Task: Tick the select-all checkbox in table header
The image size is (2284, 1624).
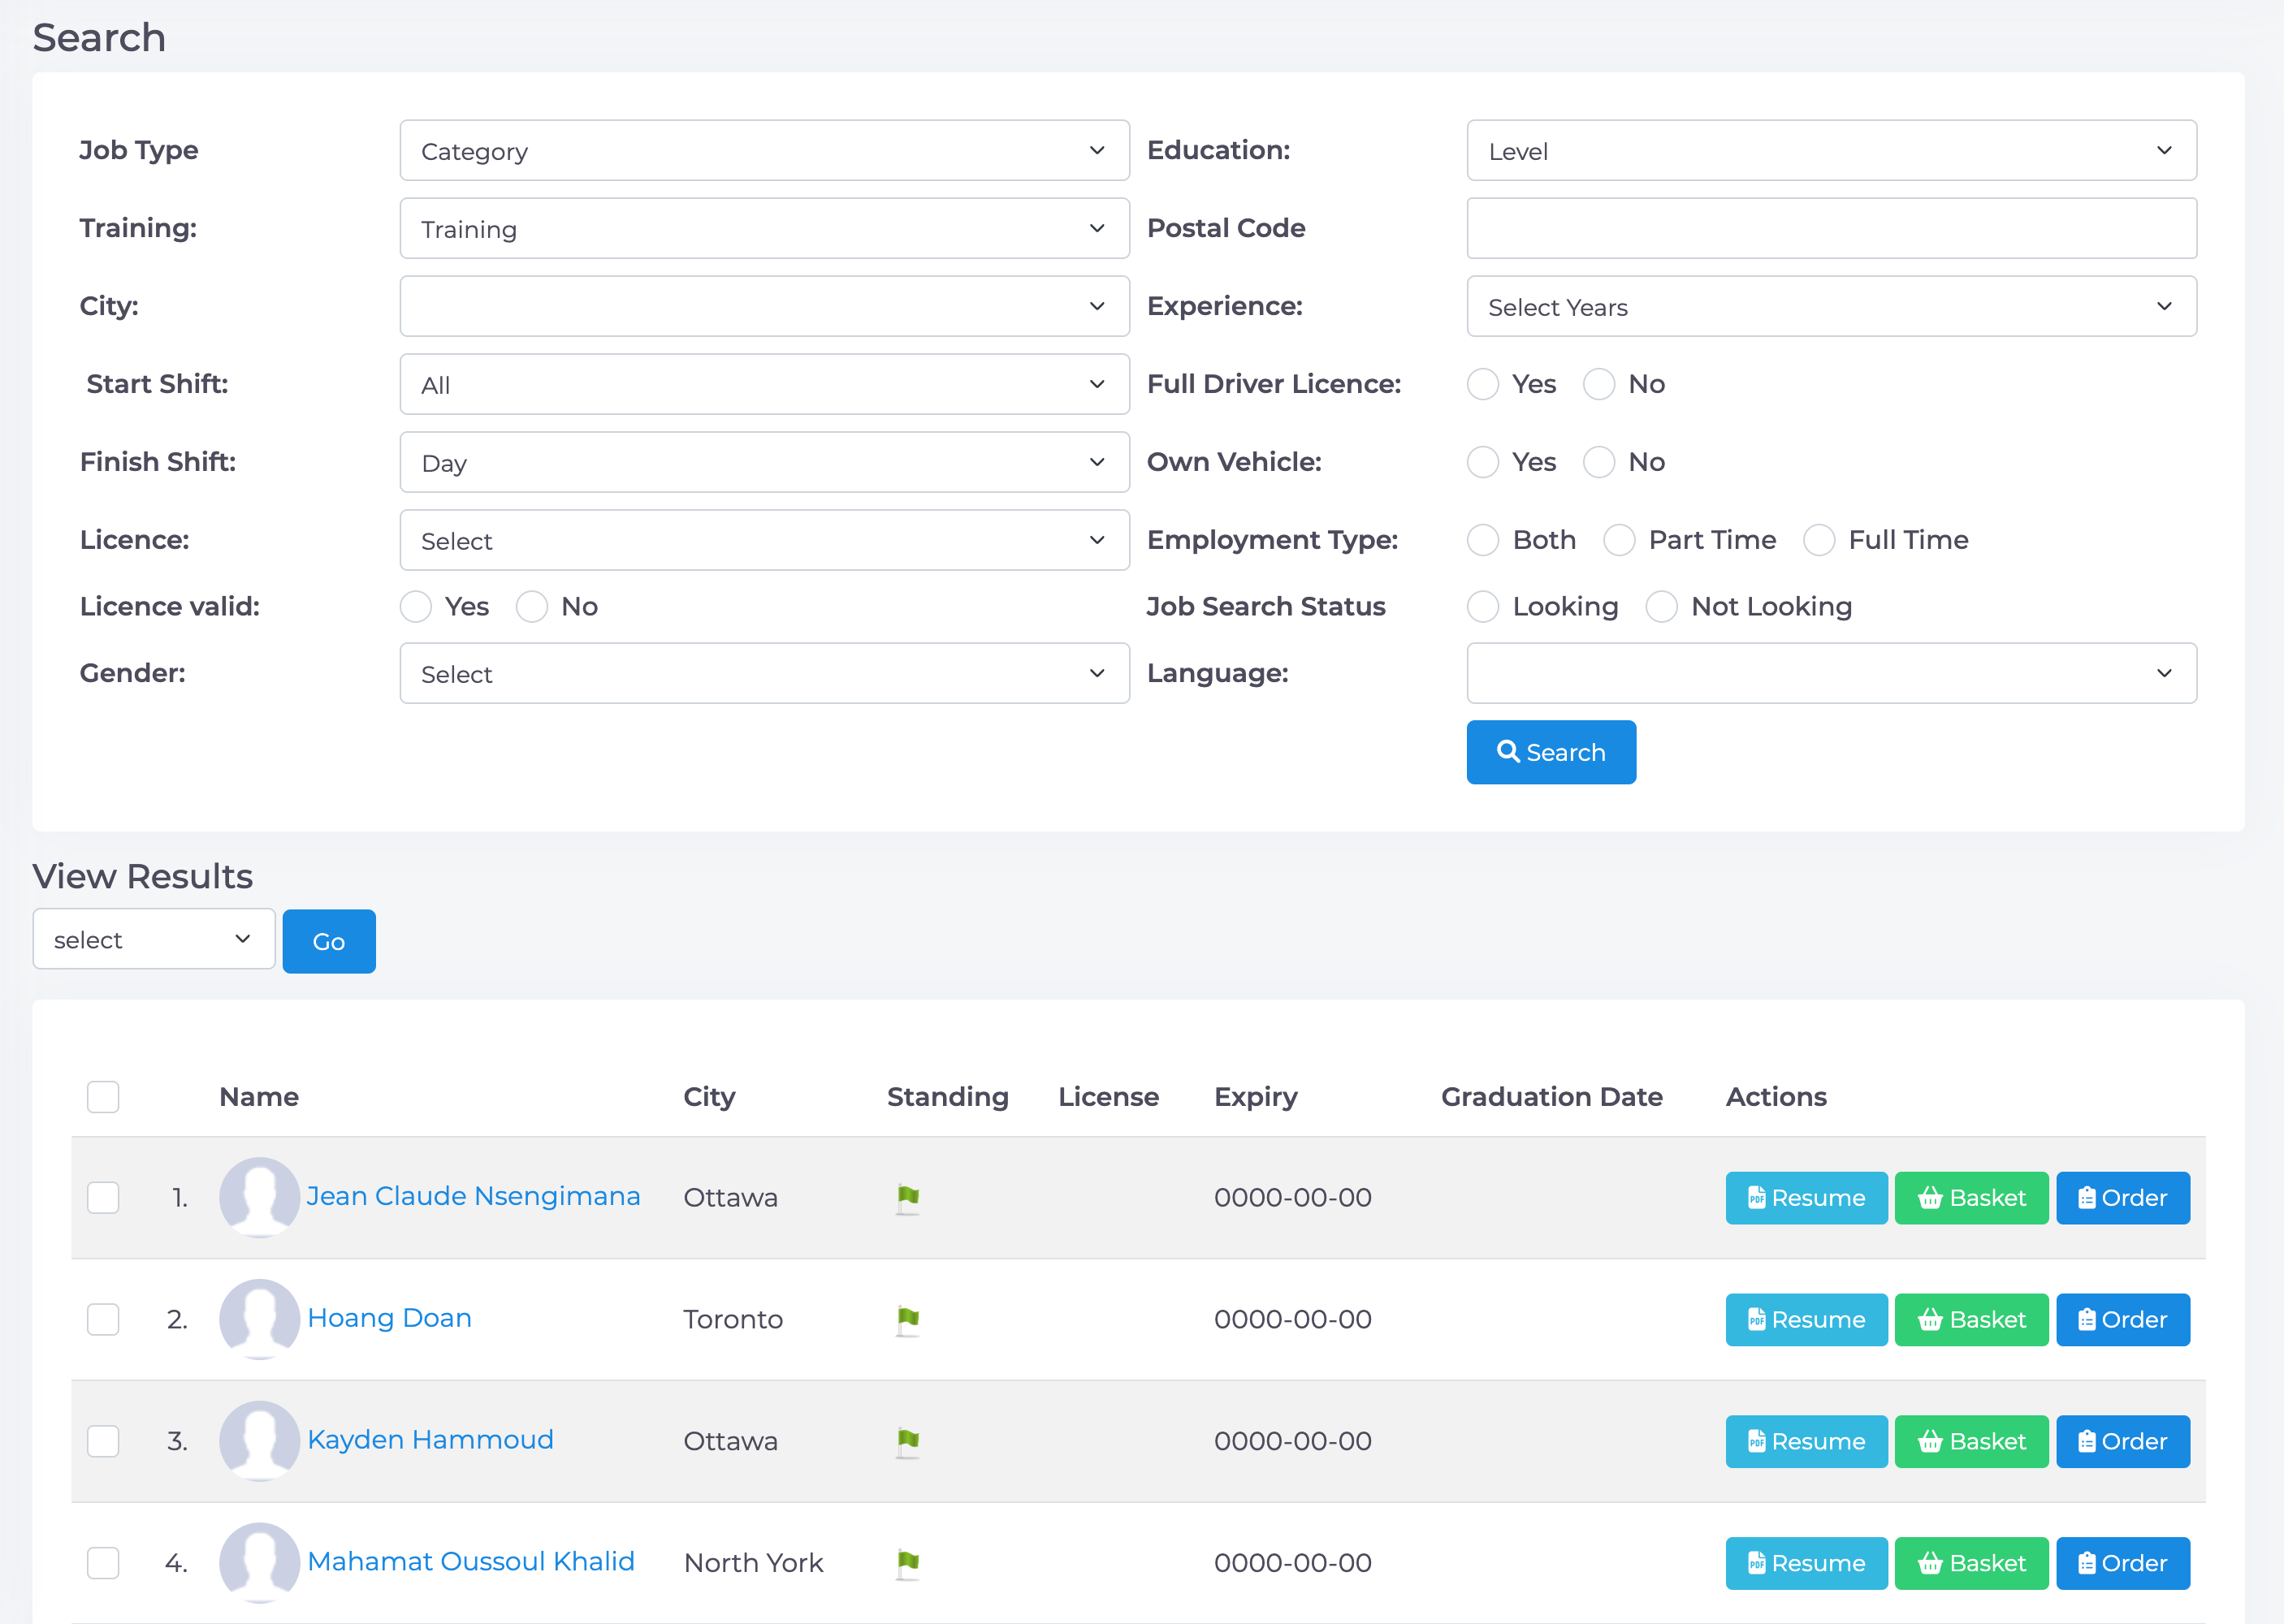Action: [x=103, y=1097]
